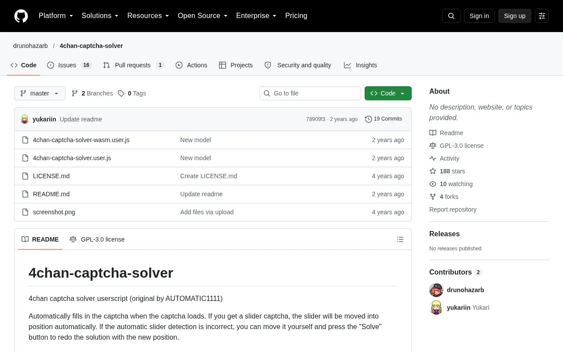Image resolution: width=563 pixels, height=352 pixels.
Task: Select the GPL-3.0 license tab beside README
Action: point(97,239)
